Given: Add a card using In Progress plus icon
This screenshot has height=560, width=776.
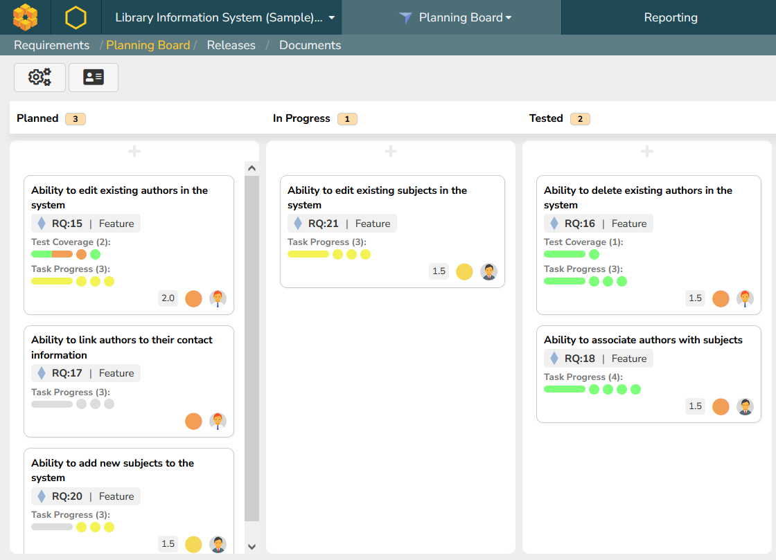Looking at the screenshot, I should (391, 152).
